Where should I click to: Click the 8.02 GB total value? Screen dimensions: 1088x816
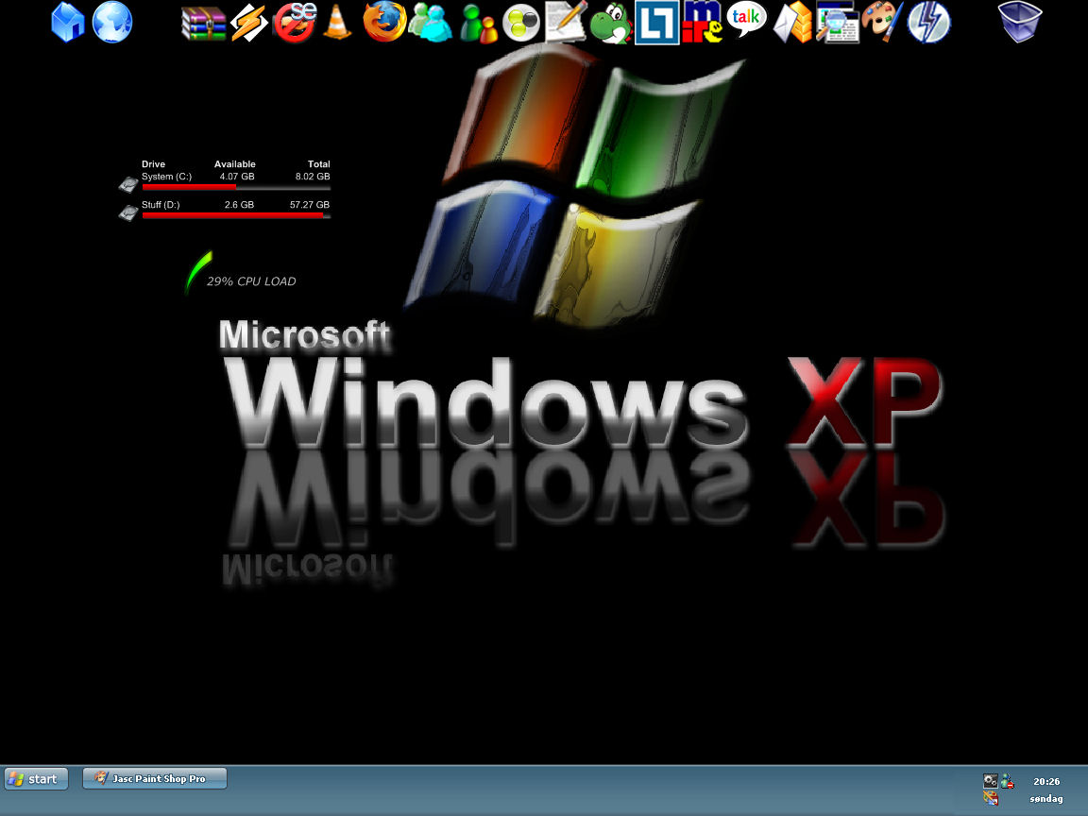(x=313, y=177)
